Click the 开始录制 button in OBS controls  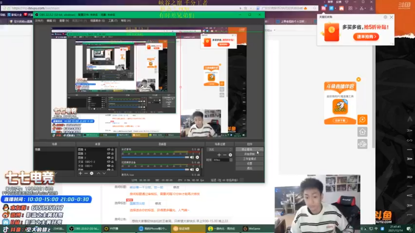[x=250, y=154]
